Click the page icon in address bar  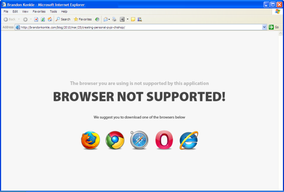pos(18,27)
